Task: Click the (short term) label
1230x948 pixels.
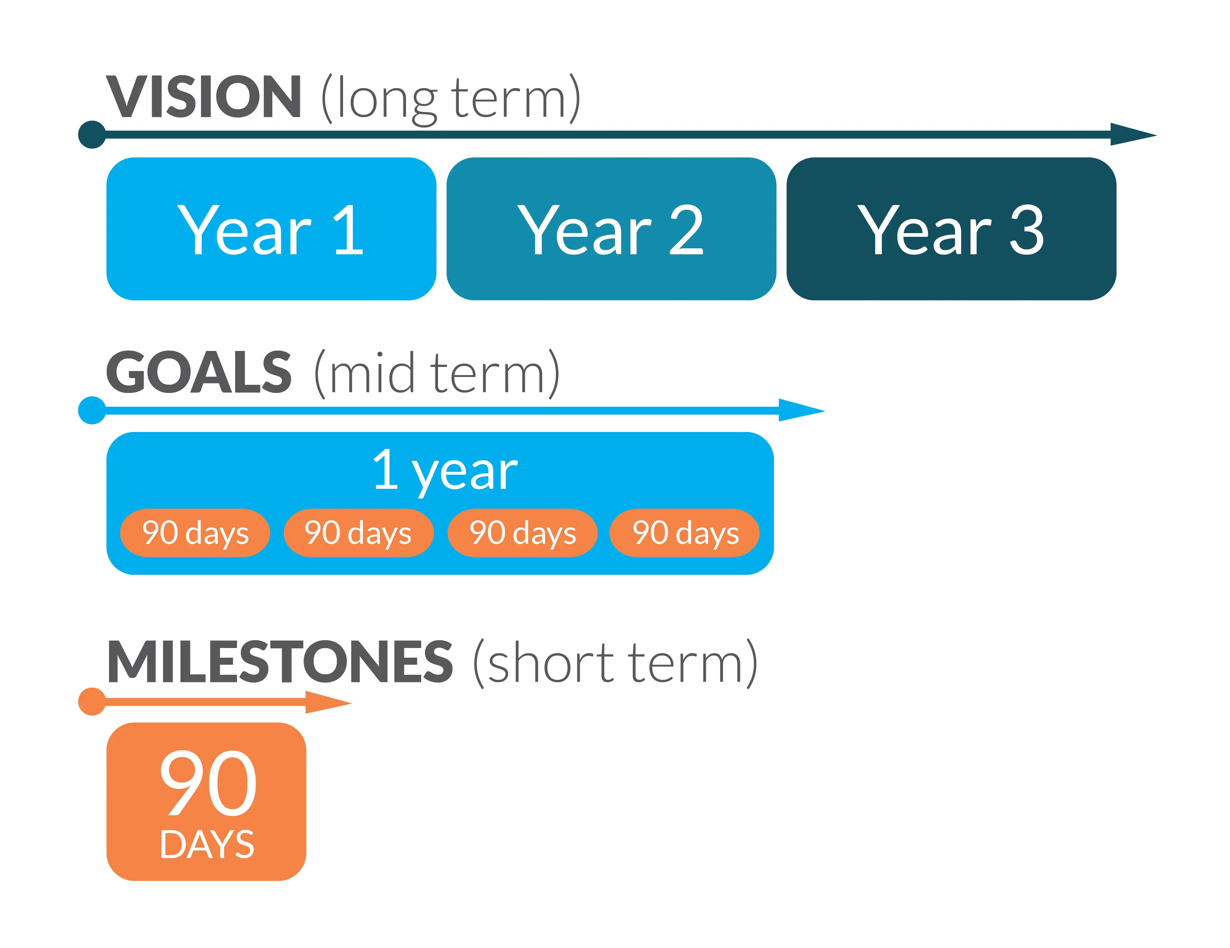Action: coord(616,663)
